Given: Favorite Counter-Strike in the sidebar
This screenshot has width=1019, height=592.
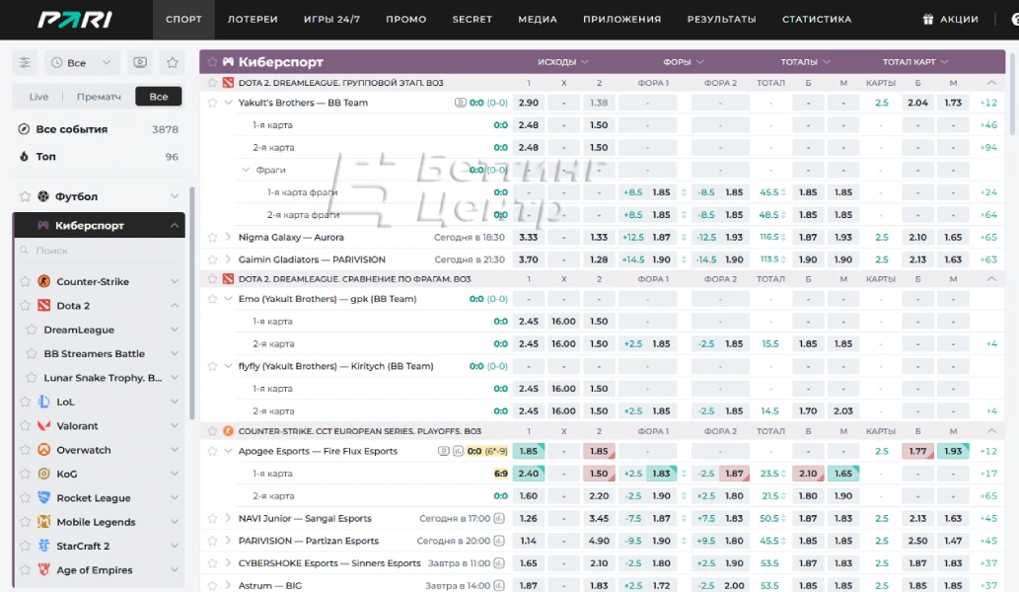Looking at the screenshot, I should [25, 281].
